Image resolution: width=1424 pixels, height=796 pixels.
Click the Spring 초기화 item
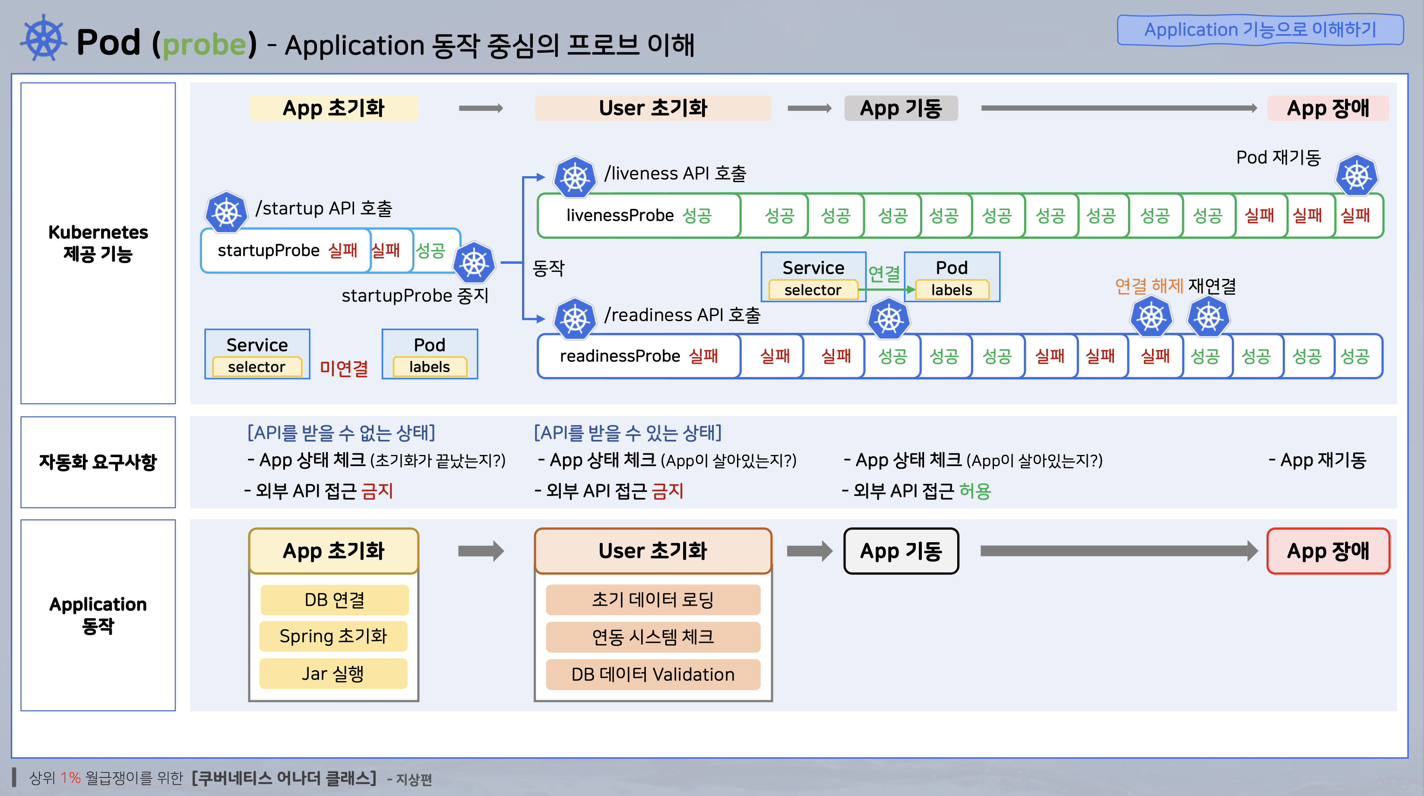(x=333, y=636)
